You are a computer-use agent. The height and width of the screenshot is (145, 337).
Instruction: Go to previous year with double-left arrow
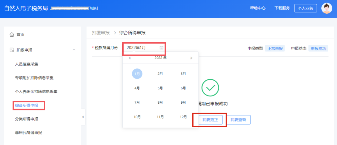pyautogui.click(x=129, y=58)
